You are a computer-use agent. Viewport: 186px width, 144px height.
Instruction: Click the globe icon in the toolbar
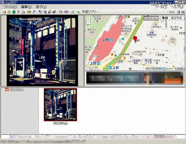14,12
